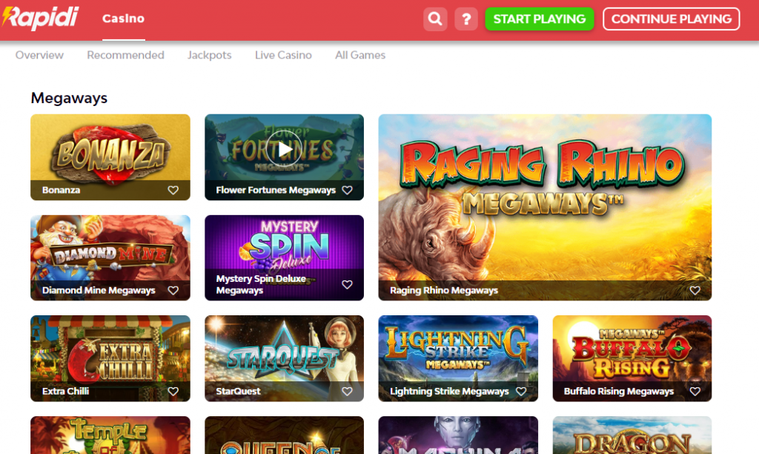
Task: Open the help question mark icon
Action: [x=466, y=19]
